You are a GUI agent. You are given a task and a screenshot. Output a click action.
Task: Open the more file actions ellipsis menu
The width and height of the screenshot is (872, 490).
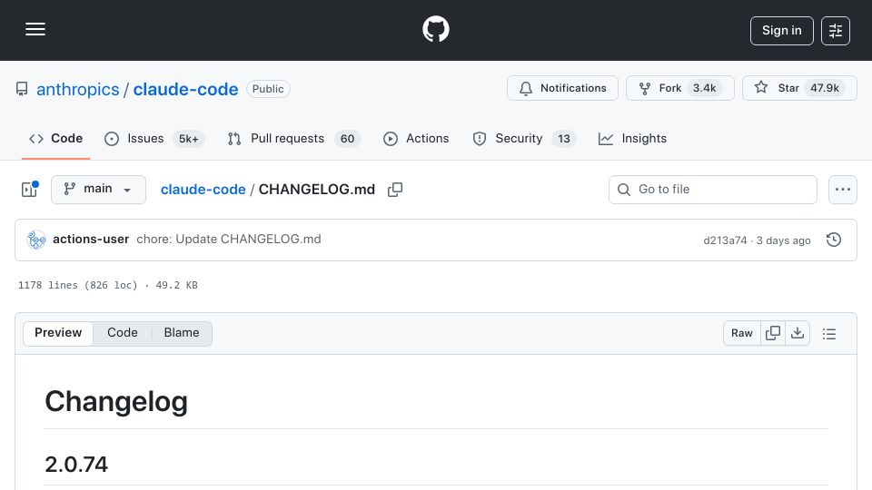(x=843, y=190)
